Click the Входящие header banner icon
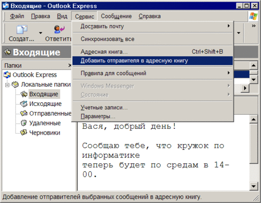 point(7,52)
